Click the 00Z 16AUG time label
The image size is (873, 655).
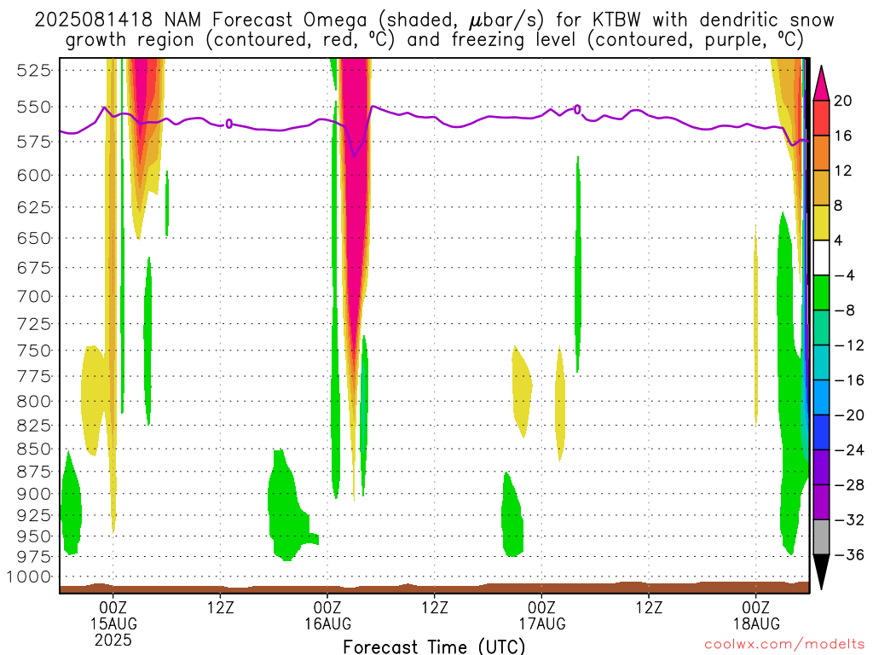coord(327,616)
